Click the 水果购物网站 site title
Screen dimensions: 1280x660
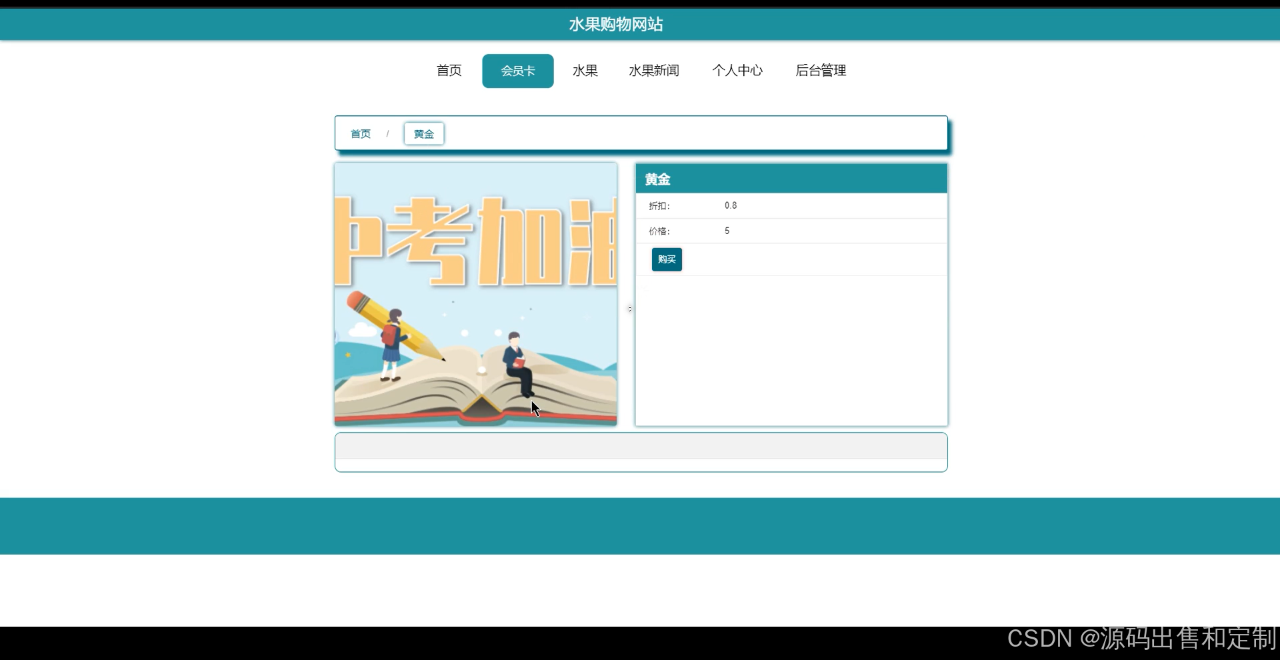click(616, 25)
